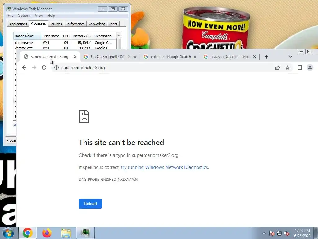Image resolution: width=318 pixels, height=239 pixels.
Task: Click Chrome icon on taskbar
Action: 28,233
